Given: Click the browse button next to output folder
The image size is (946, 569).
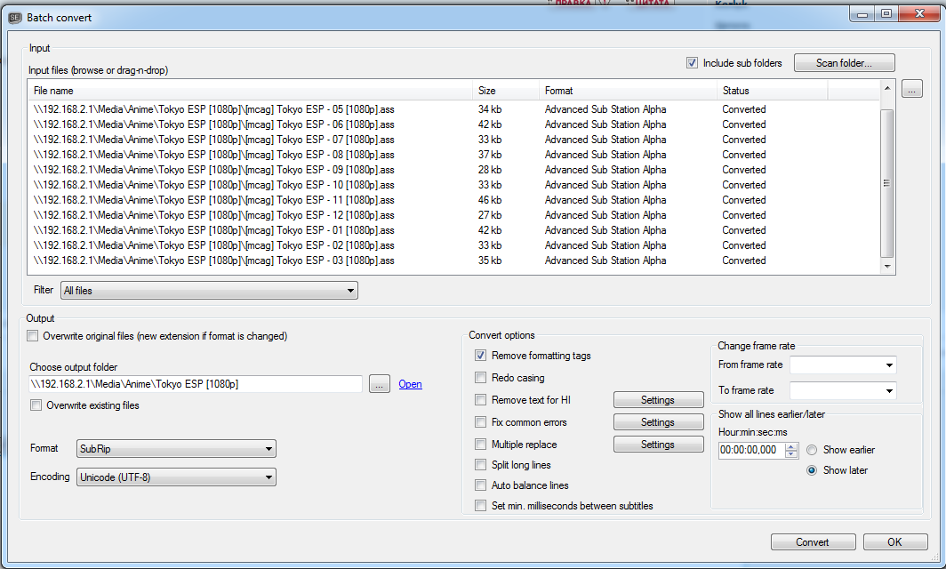Looking at the screenshot, I should coord(380,384).
